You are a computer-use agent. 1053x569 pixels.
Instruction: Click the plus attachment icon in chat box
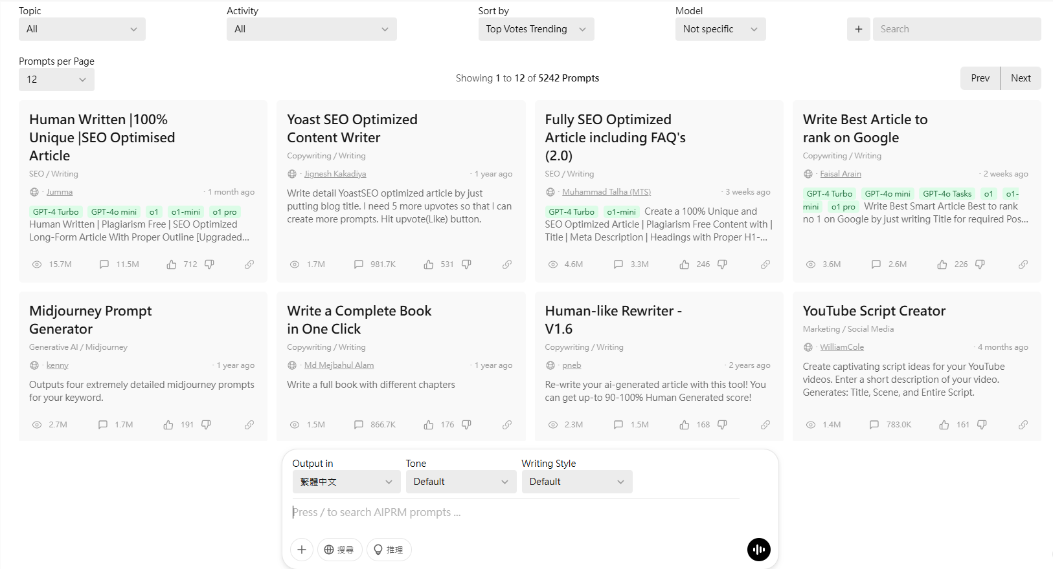click(302, 550)
